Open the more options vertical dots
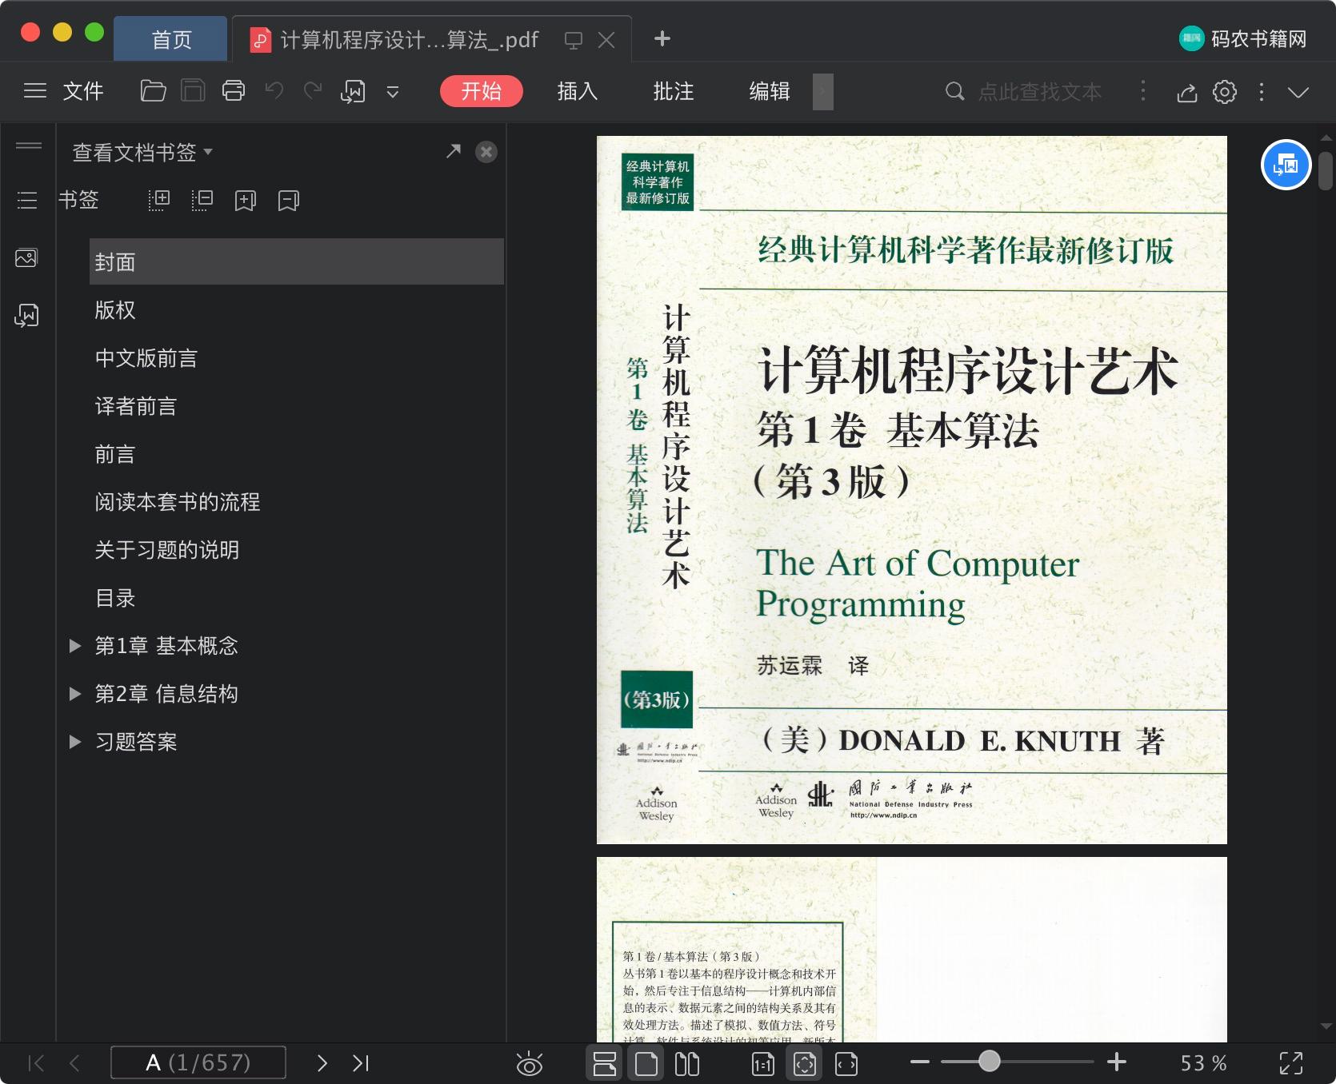The height and width of the screenshot is (1084, 1336). point(1262,92)
